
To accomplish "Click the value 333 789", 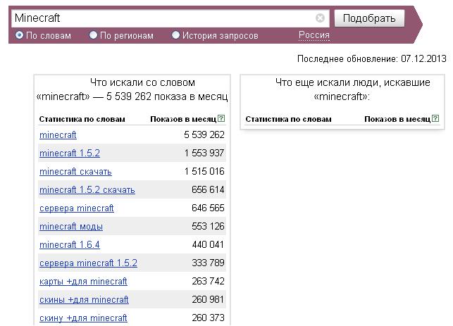I will click(208, 263).
